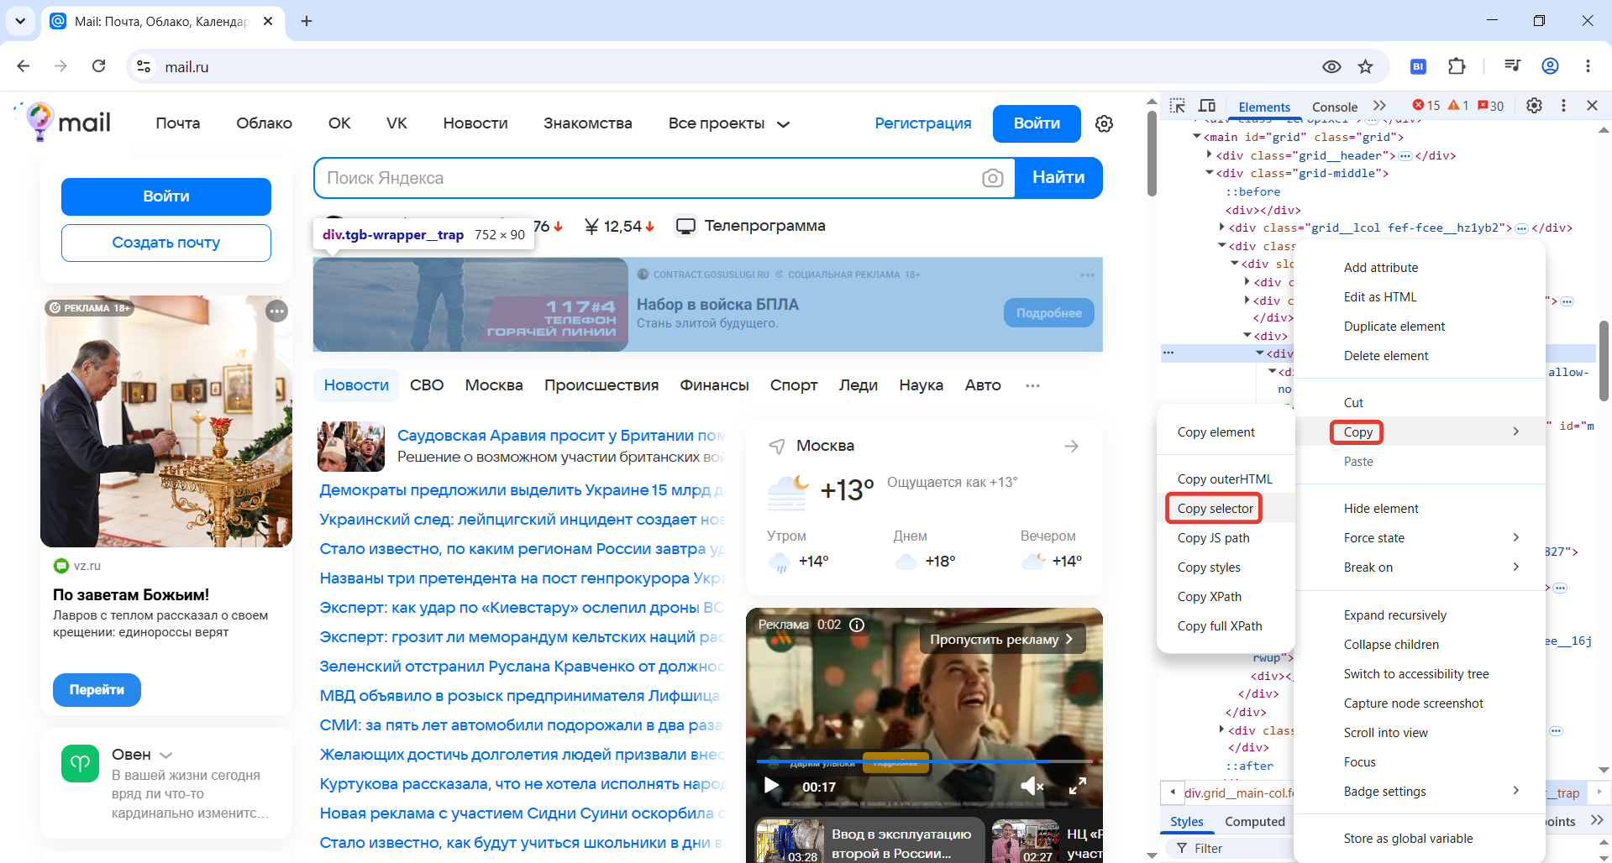
Task: Bookmark this page with the star icon
Action: pyautogui.click(x=1366, y=66)
